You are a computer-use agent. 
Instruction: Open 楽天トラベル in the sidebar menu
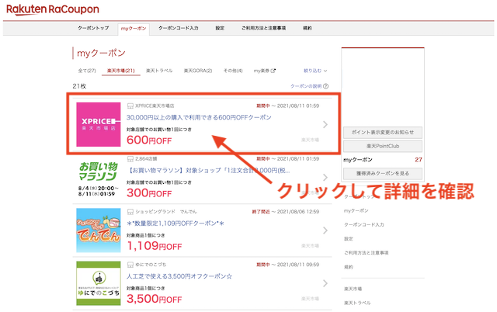pyautogui.click(x=357, y=303)
